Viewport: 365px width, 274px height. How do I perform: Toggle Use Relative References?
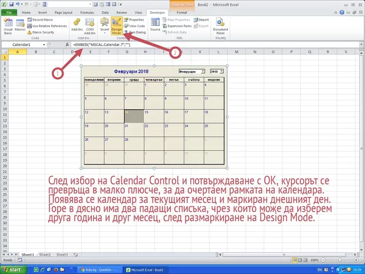[47, 26]
